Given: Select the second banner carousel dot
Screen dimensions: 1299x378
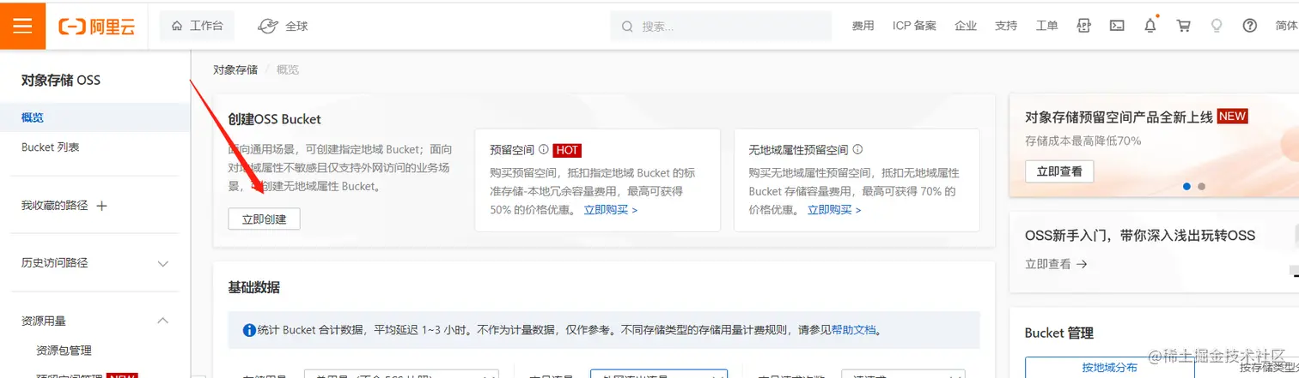Looking at the screenshot, I should coord(1201,186).
